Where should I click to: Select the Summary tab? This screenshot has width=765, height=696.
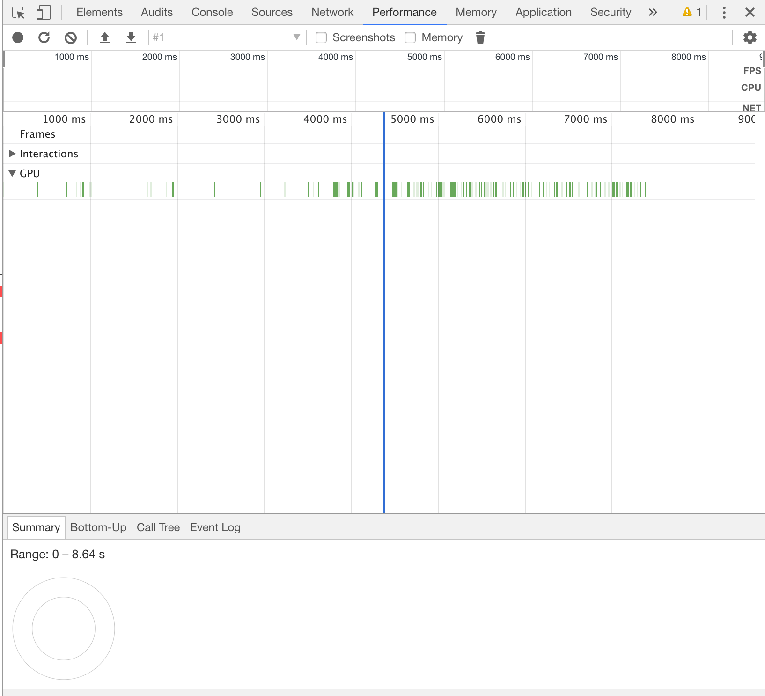pos(36,527)
